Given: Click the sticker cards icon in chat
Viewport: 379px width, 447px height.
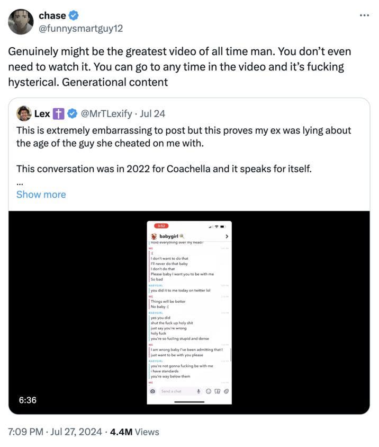Looking at the screenshot, I should tap(217, 391).
